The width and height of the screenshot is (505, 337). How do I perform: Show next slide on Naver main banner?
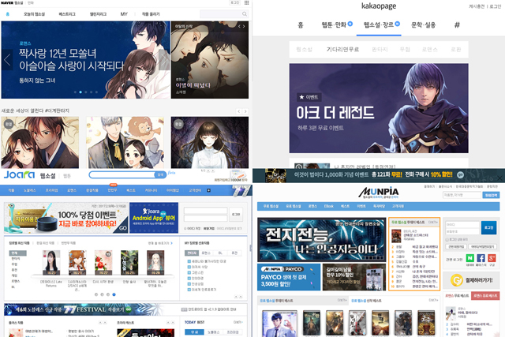coord(164,60)
